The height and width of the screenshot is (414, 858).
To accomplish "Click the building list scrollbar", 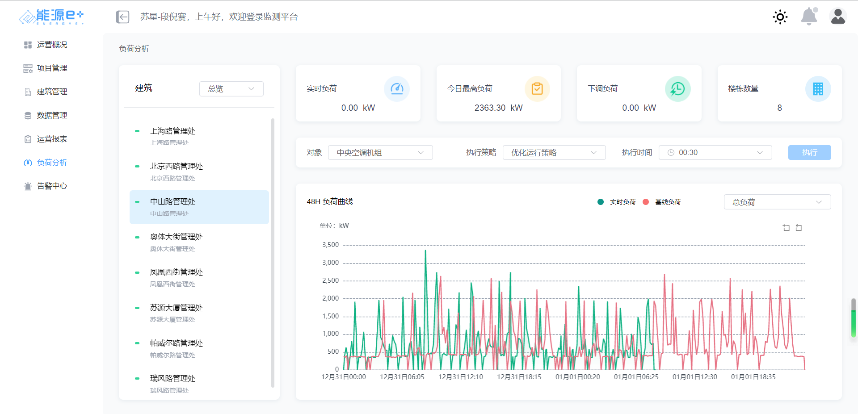I will coord(273,253).
